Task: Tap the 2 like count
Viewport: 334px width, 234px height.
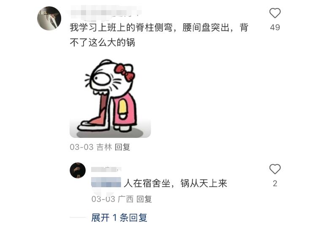Action: 275,183
